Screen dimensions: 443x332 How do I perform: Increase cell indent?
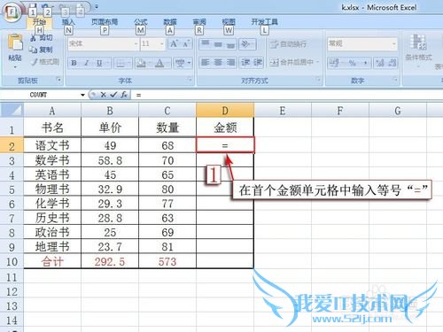(x=258, y=63)
